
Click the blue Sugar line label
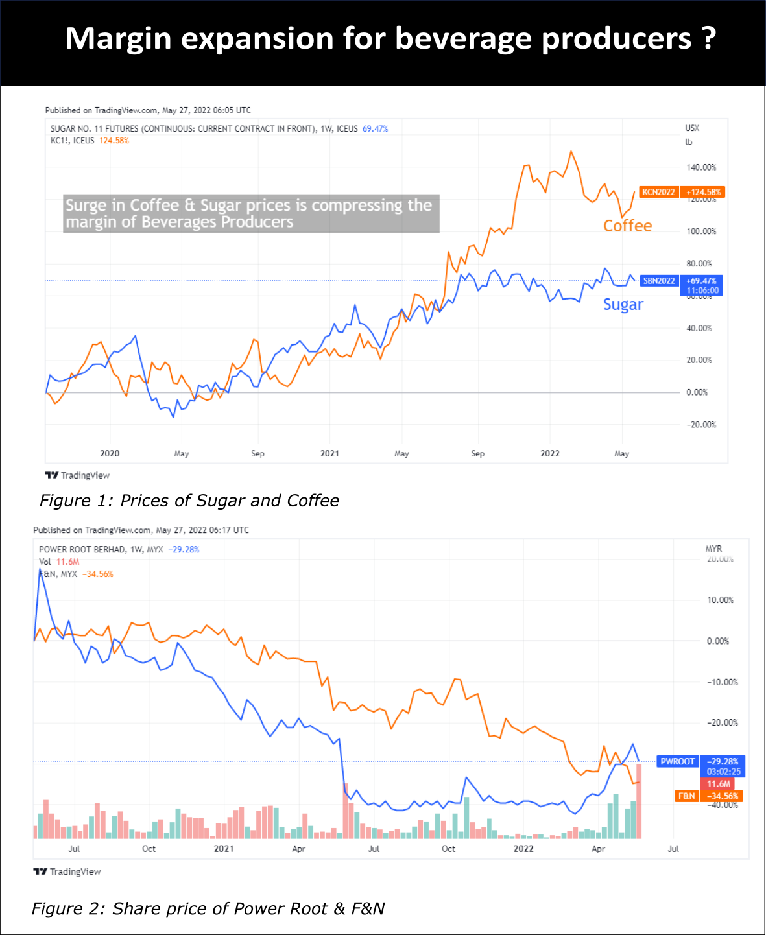(623, 304)
